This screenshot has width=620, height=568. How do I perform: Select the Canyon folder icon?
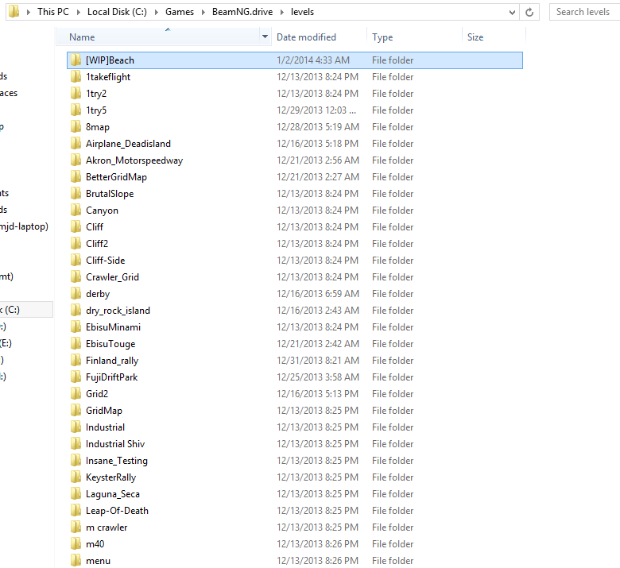pos(76,211)
